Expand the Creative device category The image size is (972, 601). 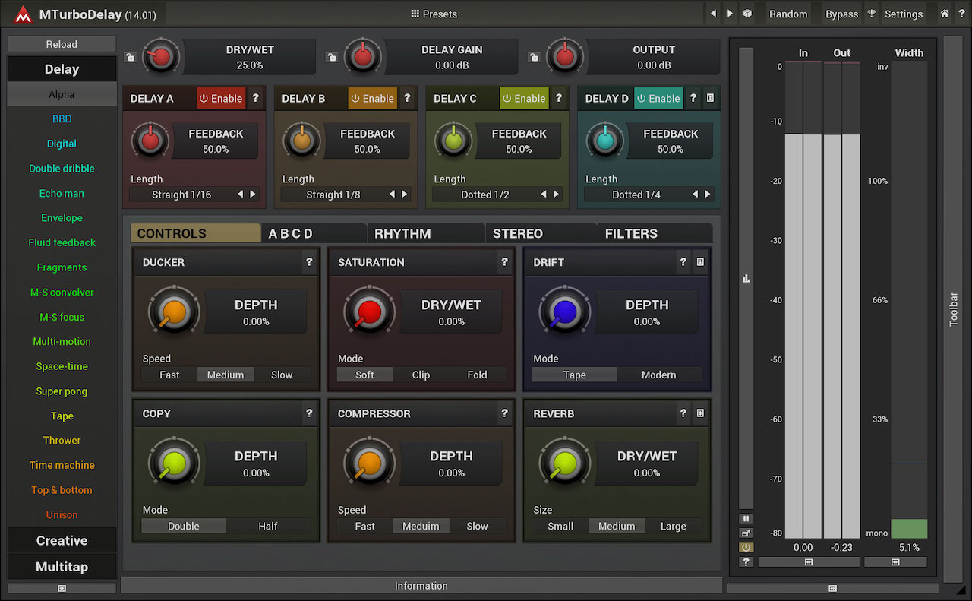pyautogui.click(x=62, y=541)
